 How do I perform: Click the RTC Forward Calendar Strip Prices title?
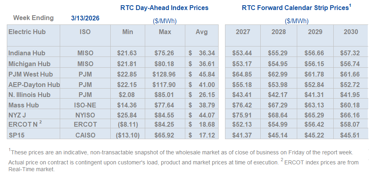(x=296, y=8)
